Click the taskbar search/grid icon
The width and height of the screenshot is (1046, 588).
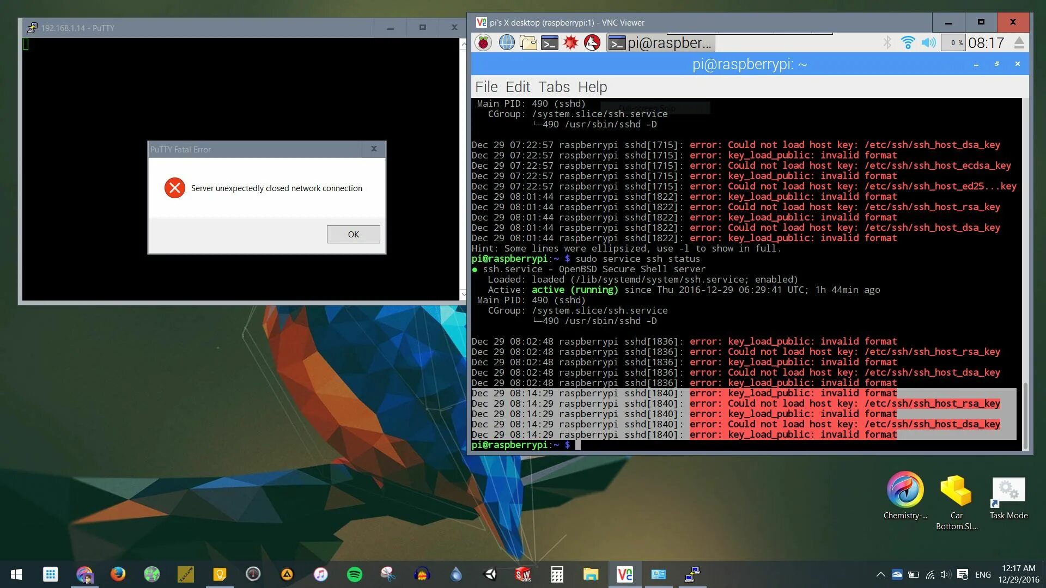point(49,574)
